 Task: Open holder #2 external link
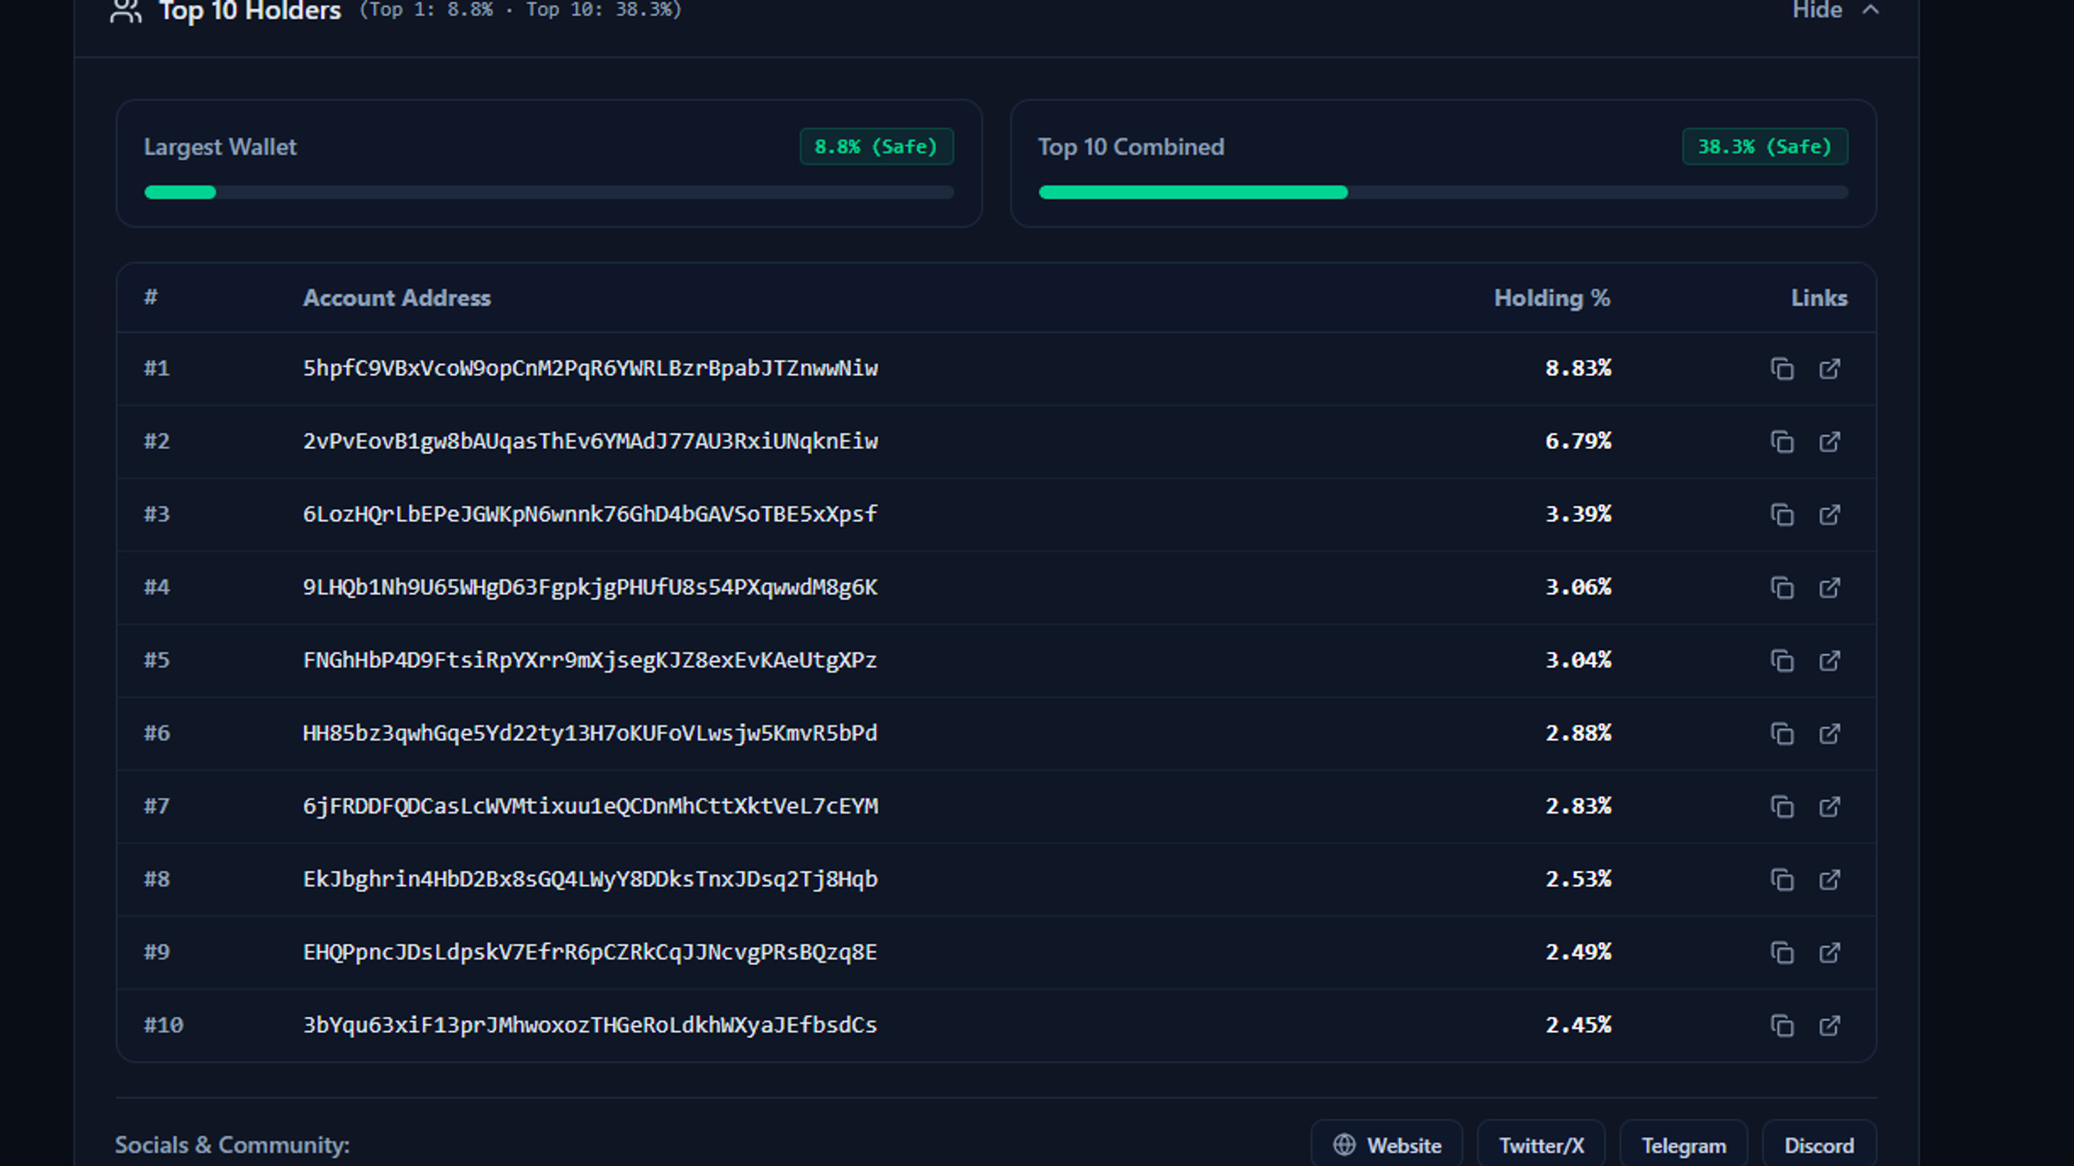point(1829,442)
